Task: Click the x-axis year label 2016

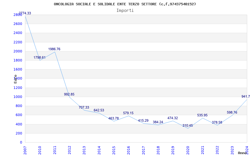Action: tap(129, 150)
